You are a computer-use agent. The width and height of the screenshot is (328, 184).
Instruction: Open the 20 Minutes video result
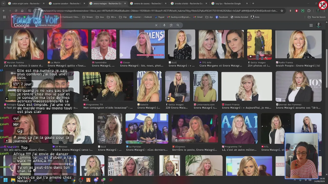[73, 129]
